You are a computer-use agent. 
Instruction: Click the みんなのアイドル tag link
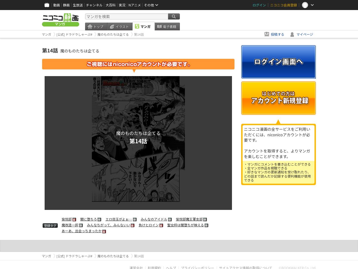154,219
